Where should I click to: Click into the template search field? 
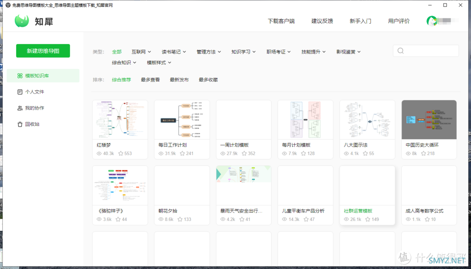coord(426,51)
